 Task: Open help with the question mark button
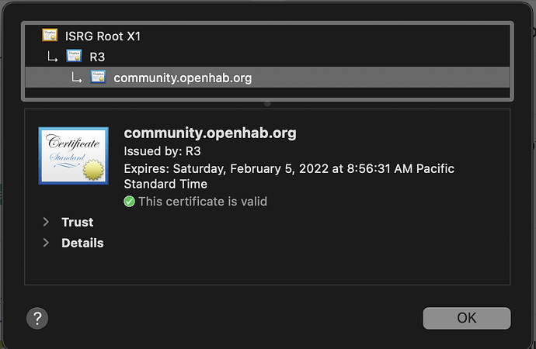coord(37,317)
